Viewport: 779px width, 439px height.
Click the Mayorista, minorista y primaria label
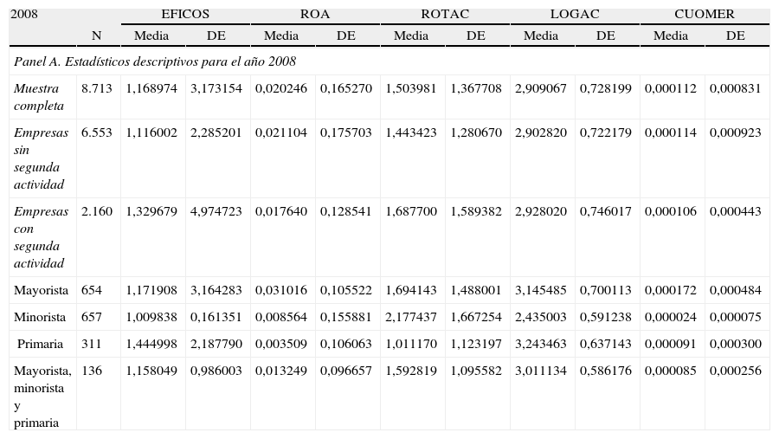(x=42, y=397)
